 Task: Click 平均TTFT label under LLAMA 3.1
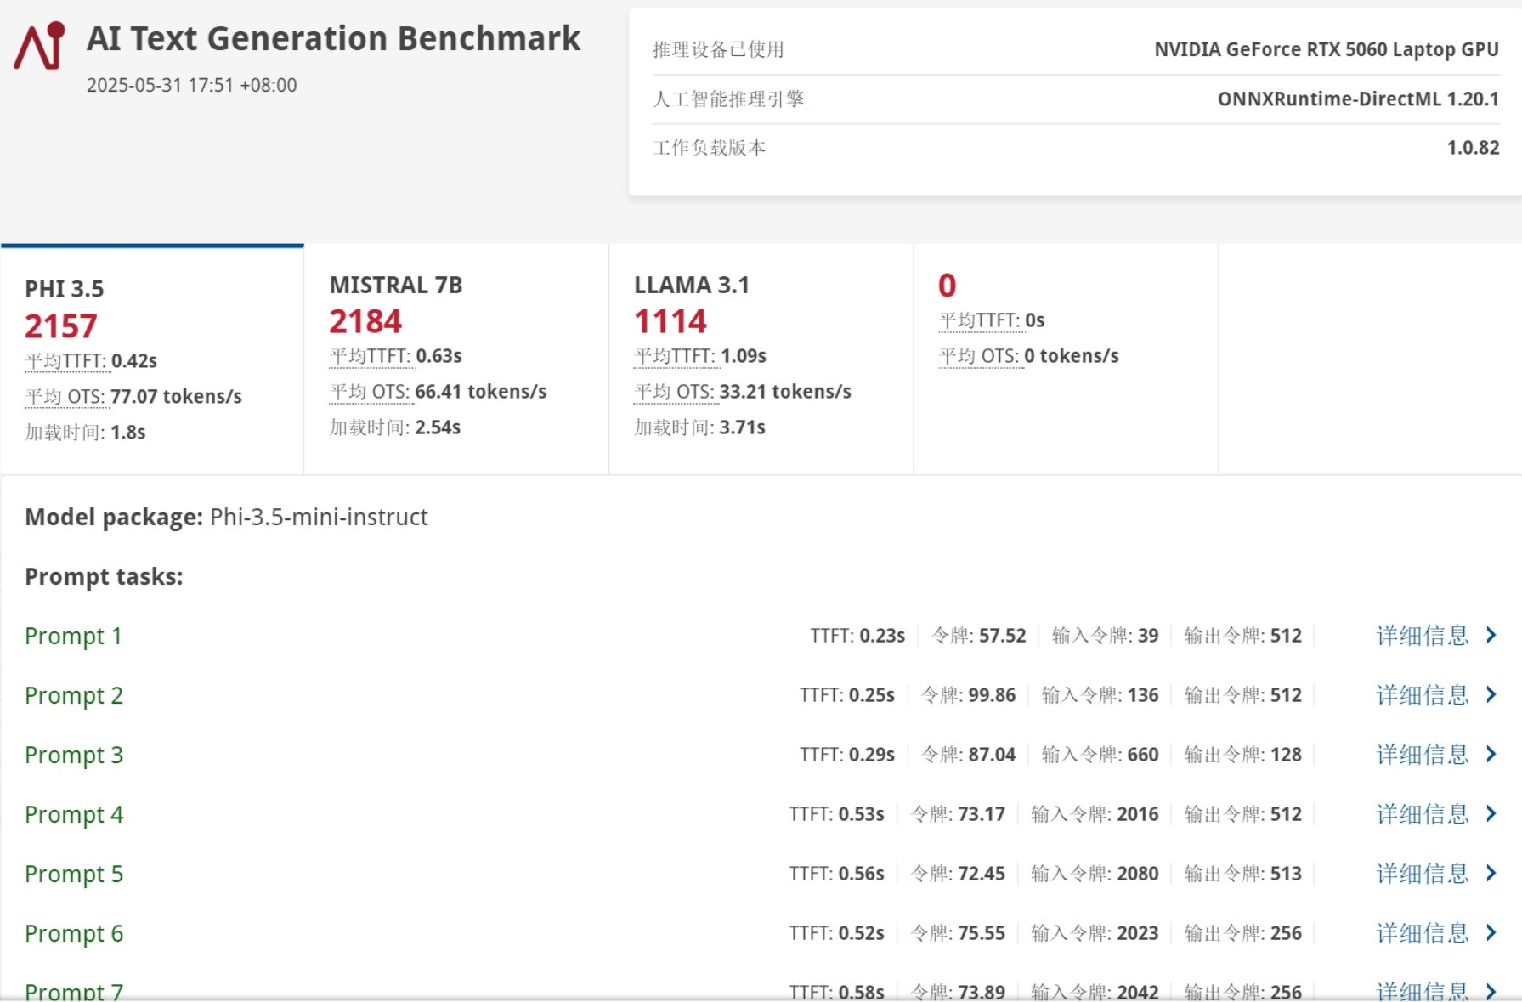point(675,356)
